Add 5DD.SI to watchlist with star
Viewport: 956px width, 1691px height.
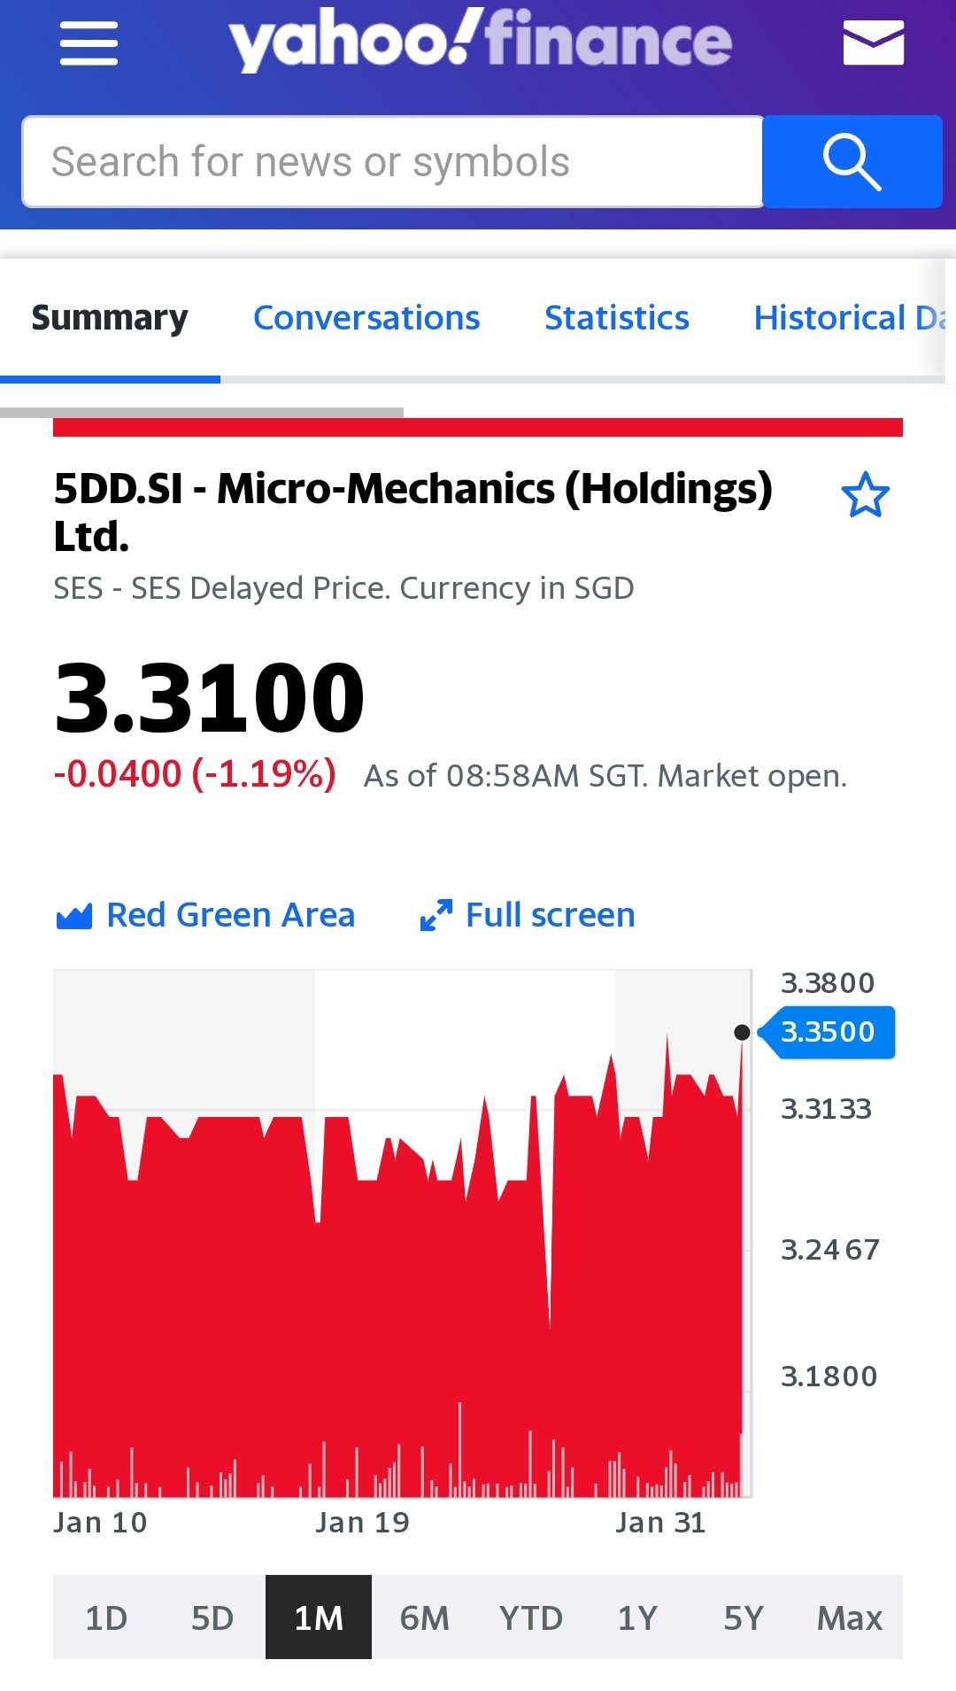click(865, 494)
